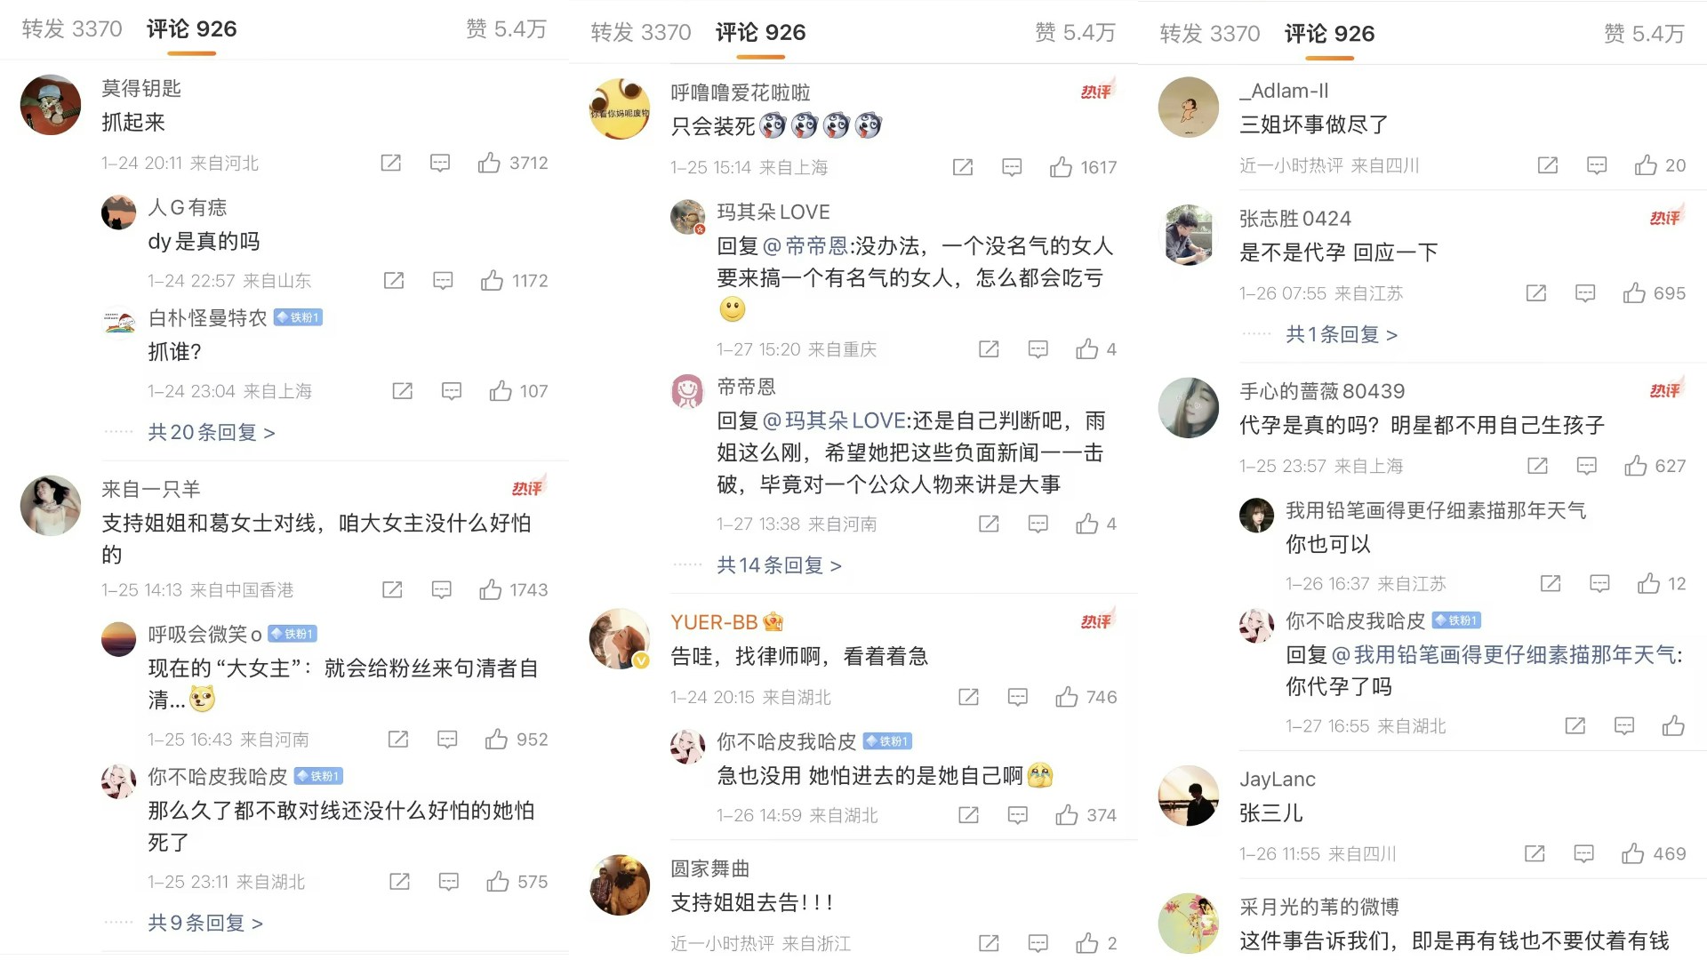Forward 张志胜0424's comment
This screenshot has height=960, width=1707.
pyautogui.click(x=1536, y=293)
